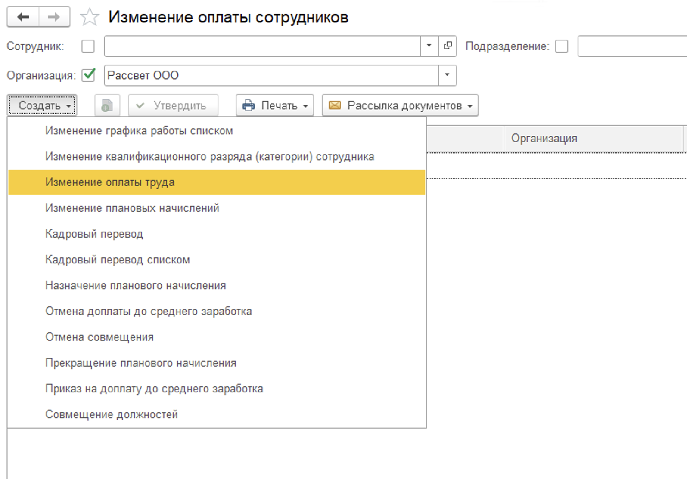Viewport: 687px width, 479px height.
Task: Click the forward navigation arrow
Action: coord(54,17)
